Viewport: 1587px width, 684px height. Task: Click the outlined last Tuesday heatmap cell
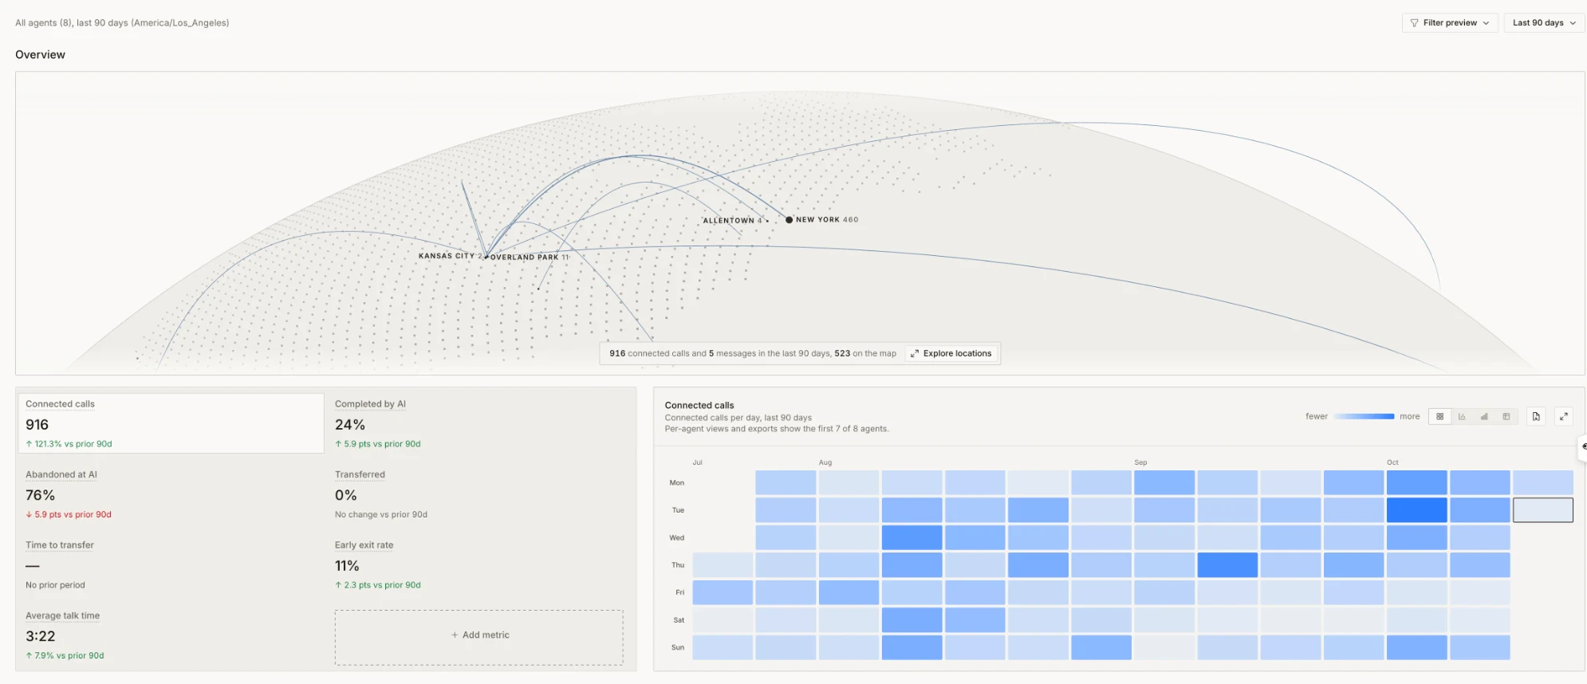1543,510
